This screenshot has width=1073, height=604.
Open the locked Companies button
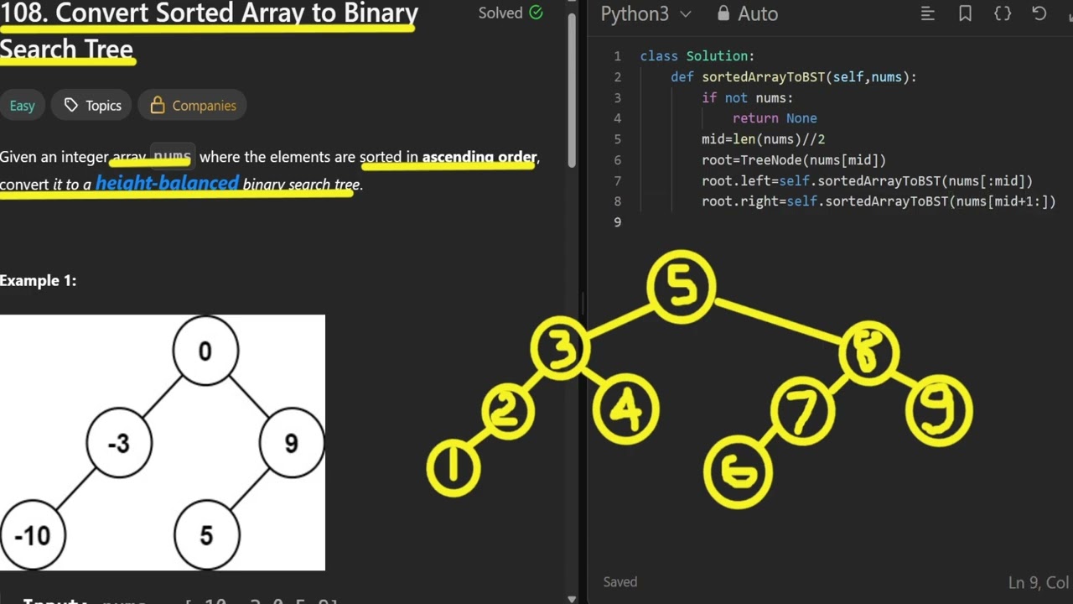coord(192,106)
